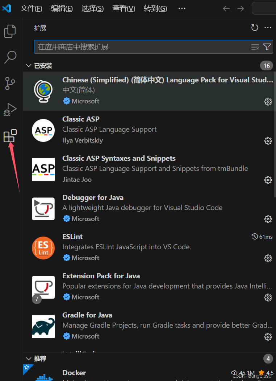
Task: Open the Source Control view
Action: point(10,83)
